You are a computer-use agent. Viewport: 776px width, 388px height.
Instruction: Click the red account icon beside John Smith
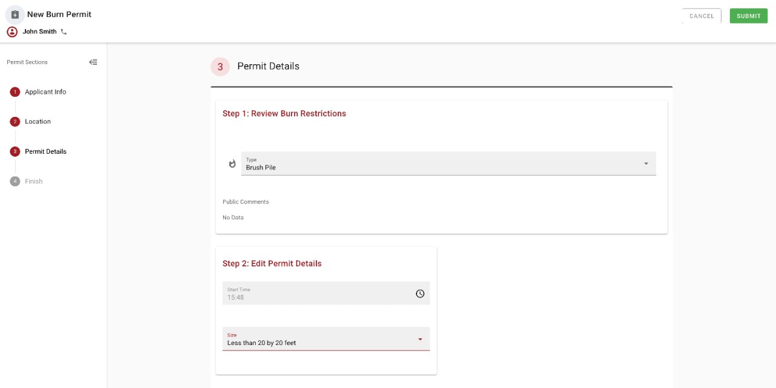[x=12, y=31]
